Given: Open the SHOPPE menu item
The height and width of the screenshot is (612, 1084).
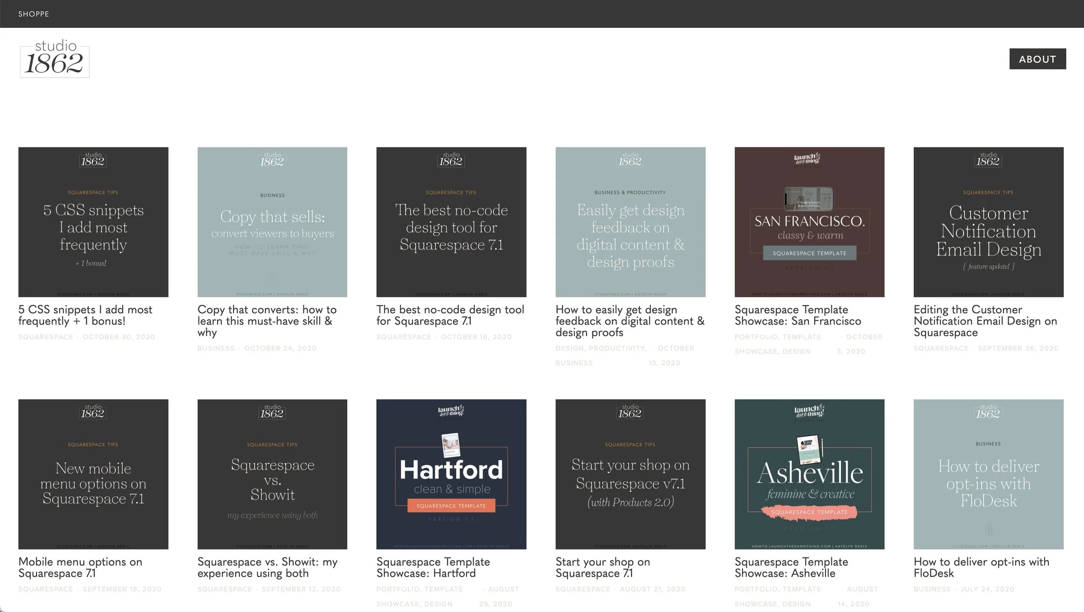Looking at the screenshot, I should pyautogui.click(x=33, y=13).
